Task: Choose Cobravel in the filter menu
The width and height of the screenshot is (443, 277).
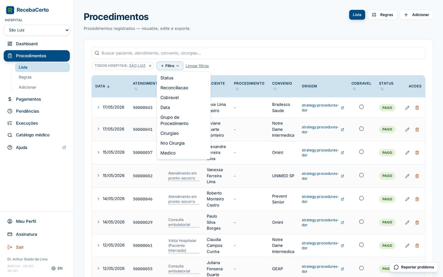Action: coord(184,98)
